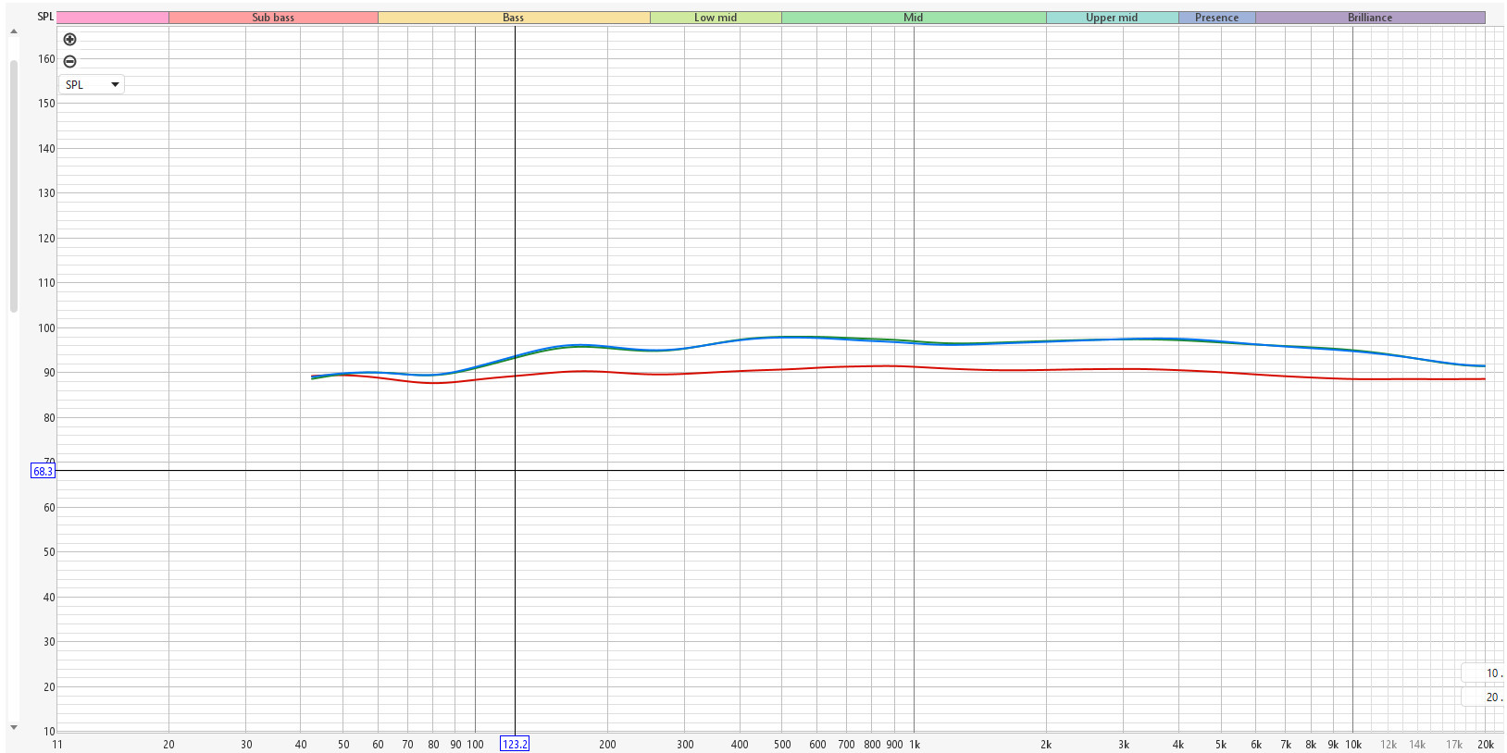Viewport: 1507px width, 753px height.
Task: Click the Brilliance band label
Action: (1370, 18)
